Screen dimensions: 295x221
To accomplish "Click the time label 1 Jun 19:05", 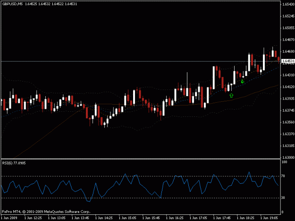I will coord(269,218).
